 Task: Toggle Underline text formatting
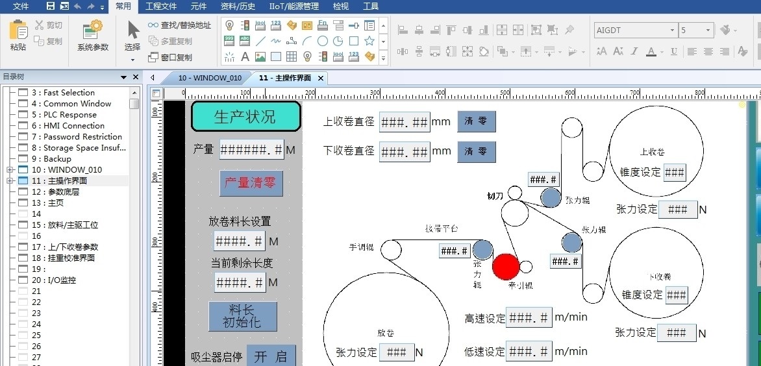click(673, 51)
